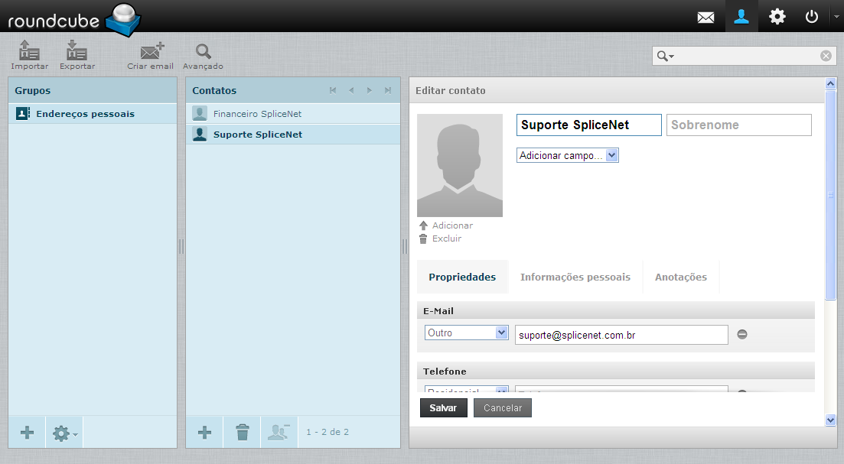Image resolution: width=844 pixels, height=464 pixels.
Task: Open the Settings gear in top bar
Action: point(777,17)
